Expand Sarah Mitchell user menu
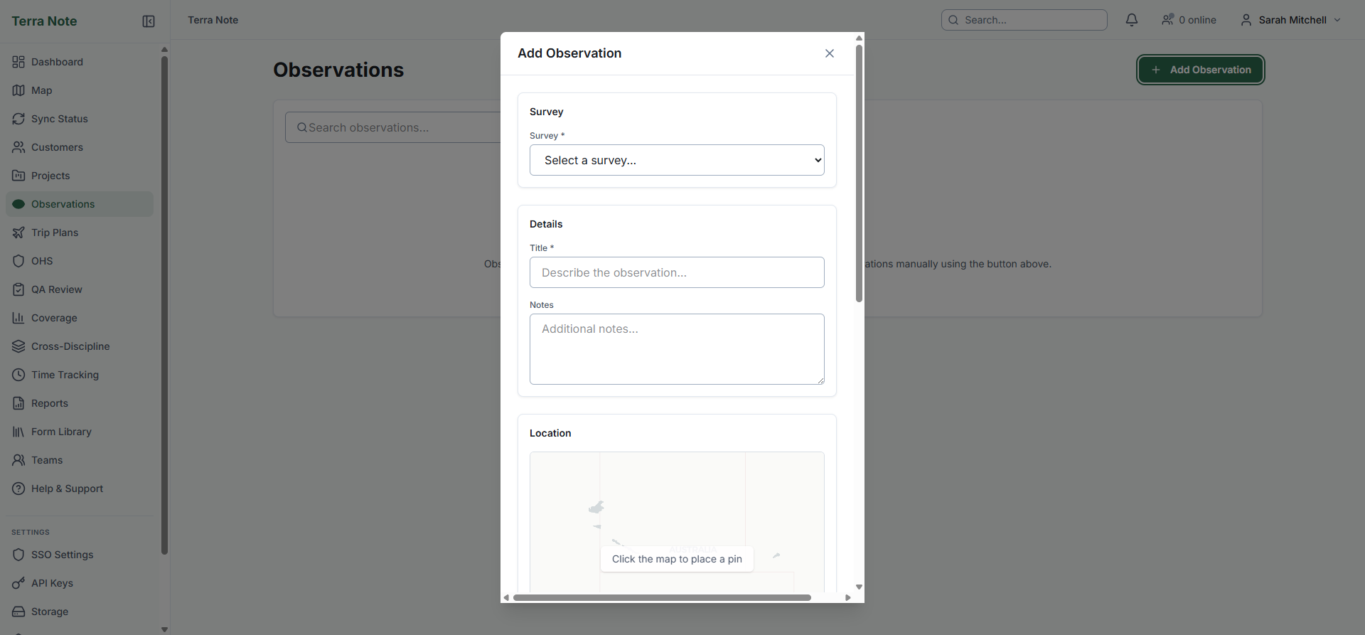 click(1290, 20)
